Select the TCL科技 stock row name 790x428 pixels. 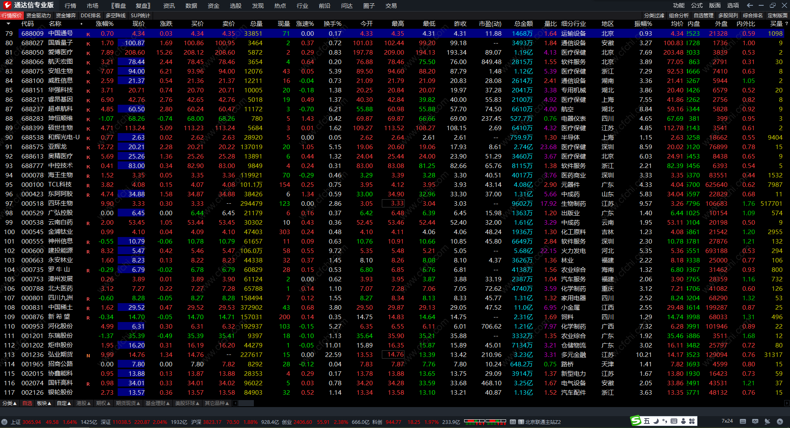click(x=60, y=184)
